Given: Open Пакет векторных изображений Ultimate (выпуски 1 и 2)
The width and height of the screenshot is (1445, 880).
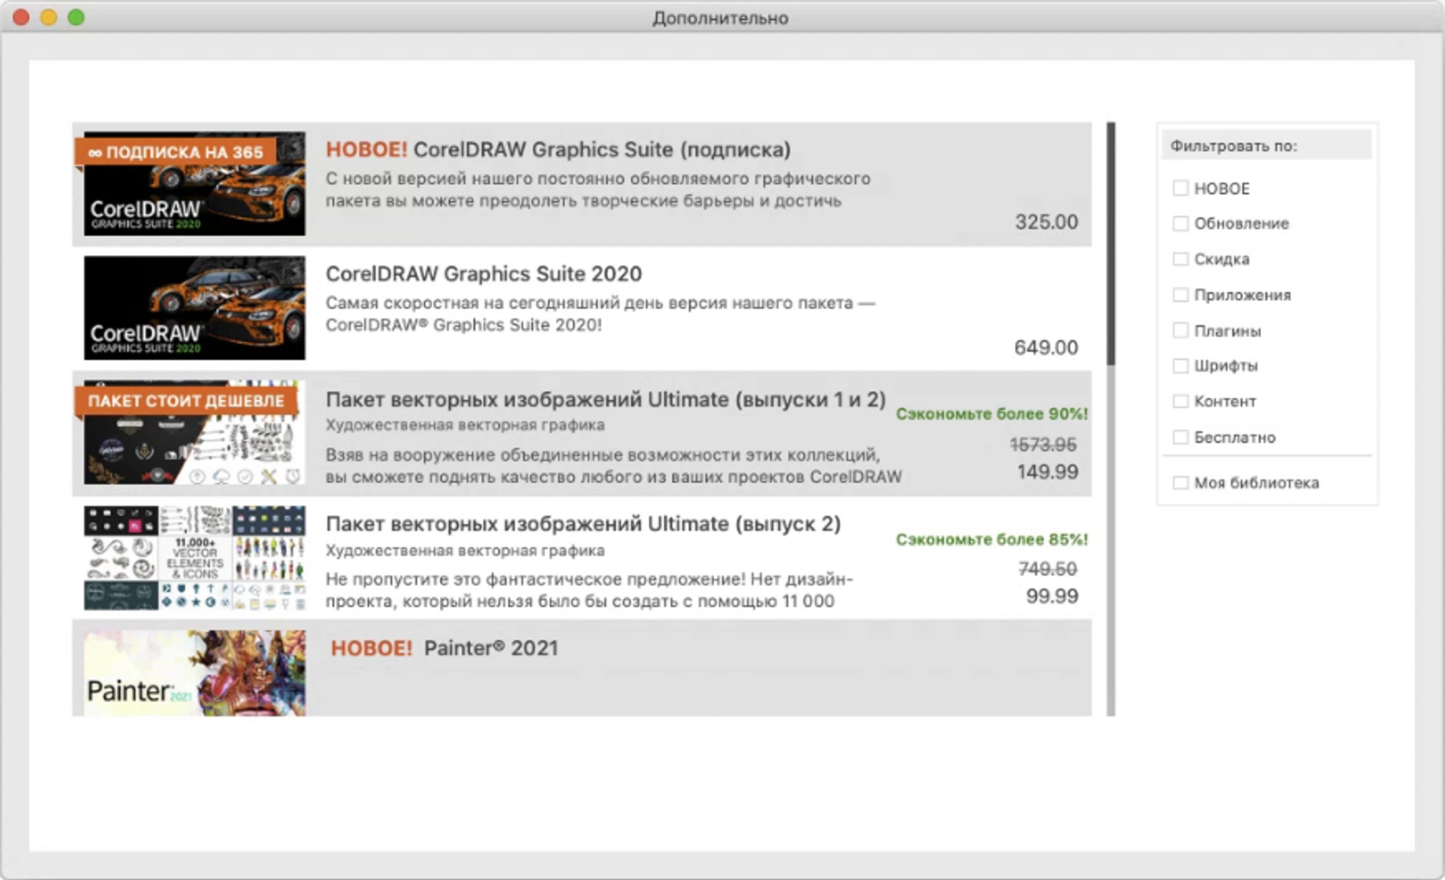Looking at the screenshot, I should pyautogui.click(x=606, y=400).
